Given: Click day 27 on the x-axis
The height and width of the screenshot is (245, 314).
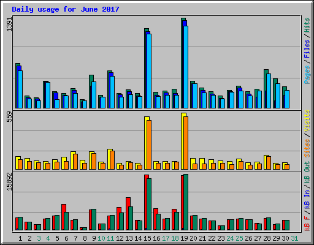Looking at the screenshot, I should [258, 238].
